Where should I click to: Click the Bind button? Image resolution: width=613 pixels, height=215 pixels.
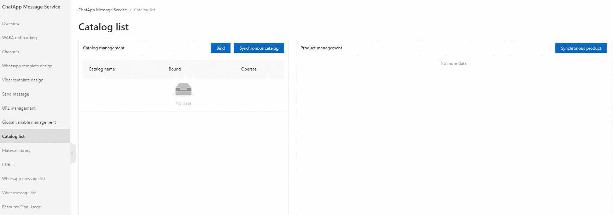click(x=221, y=48)
